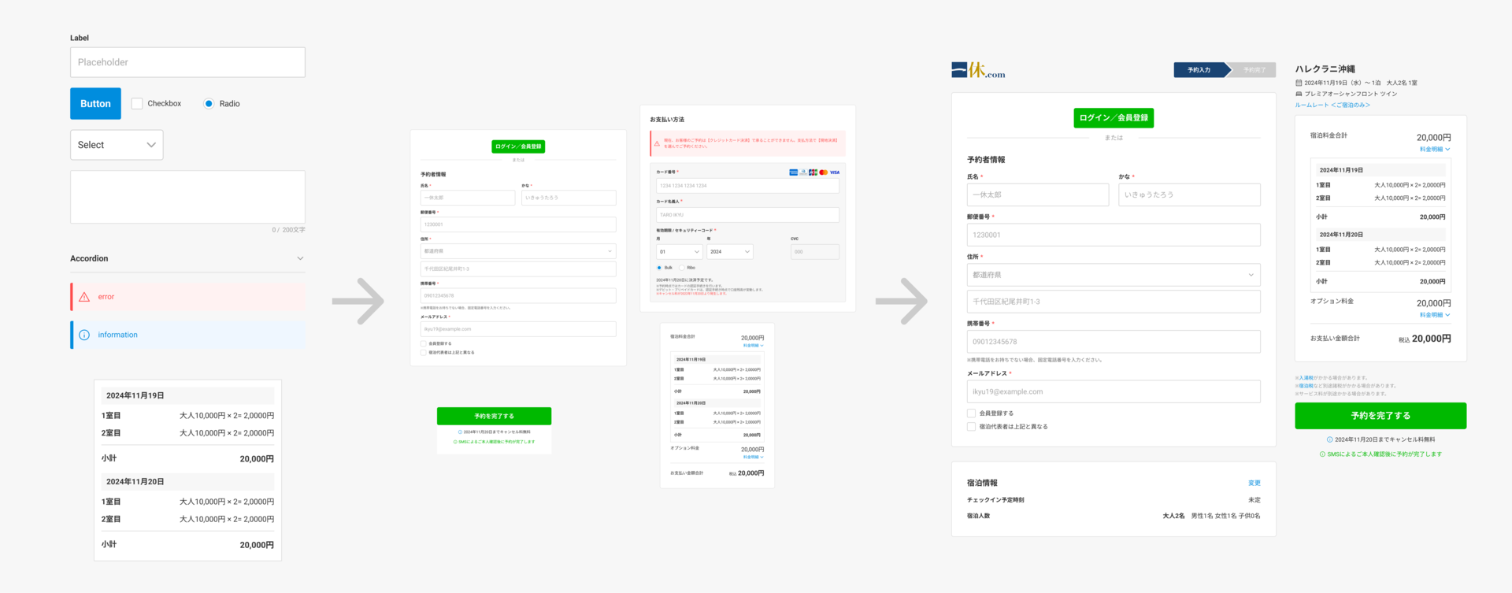Screen dimensions: 1512x593
Task: Click the 氏名 field on the full booking page
Action: (x=1038, y=195)
